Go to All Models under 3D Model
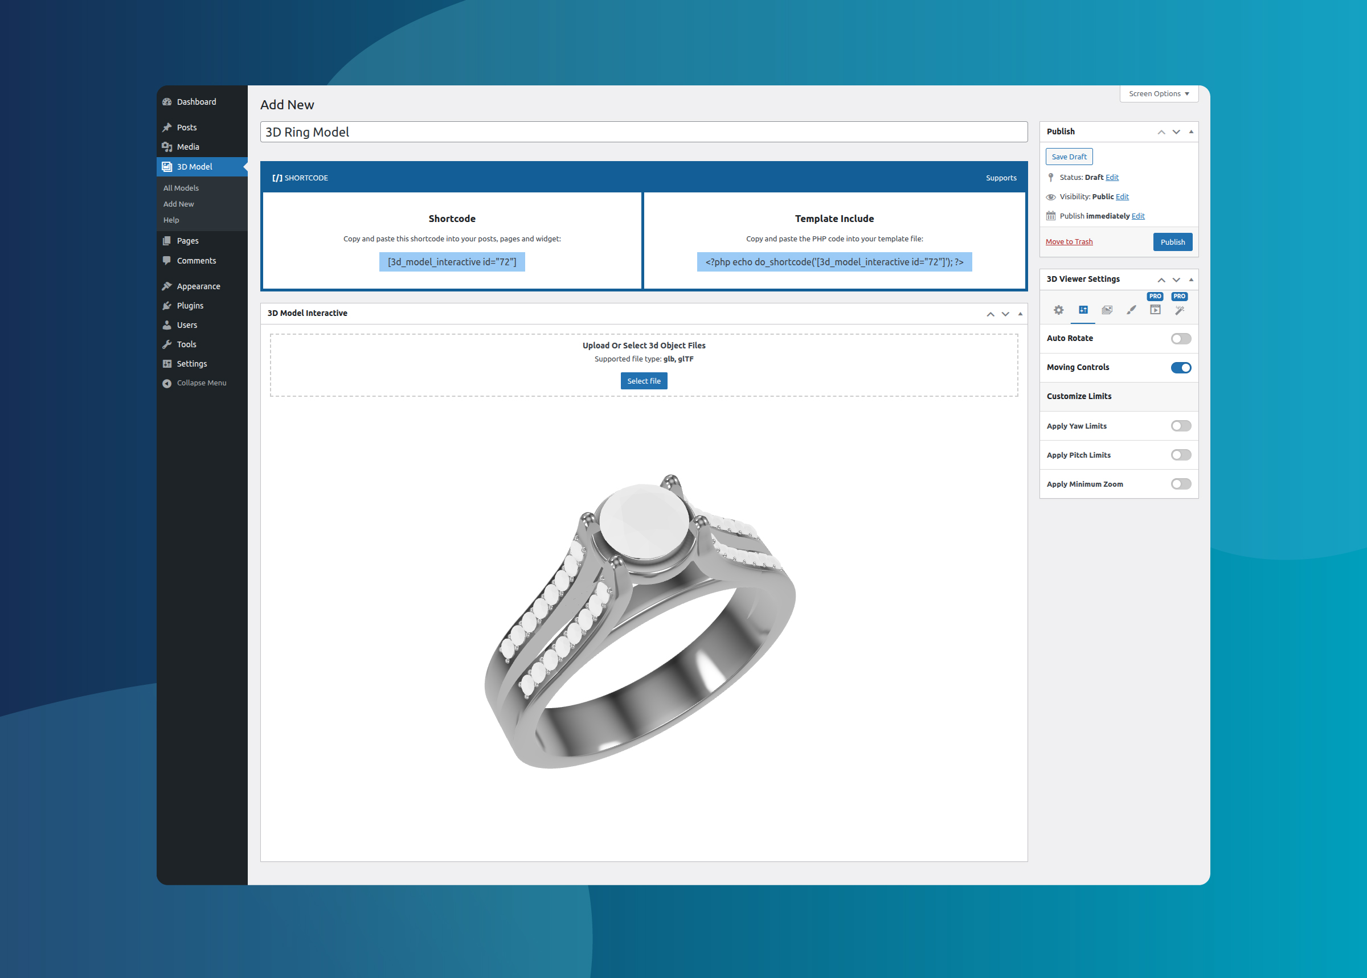 181,187
